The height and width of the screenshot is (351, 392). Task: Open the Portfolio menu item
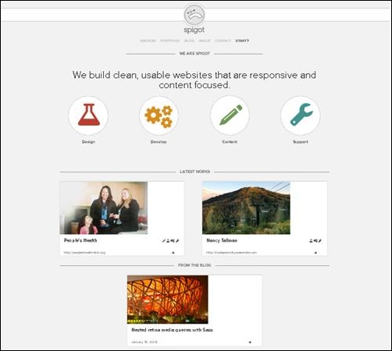(169, 41)
